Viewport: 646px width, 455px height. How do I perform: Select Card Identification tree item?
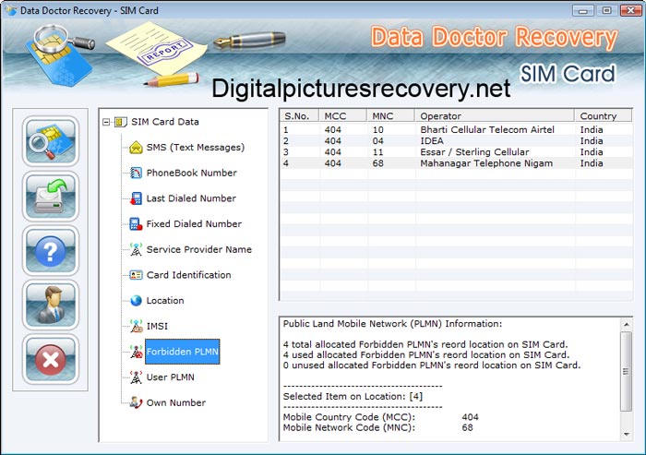(188, 275)
